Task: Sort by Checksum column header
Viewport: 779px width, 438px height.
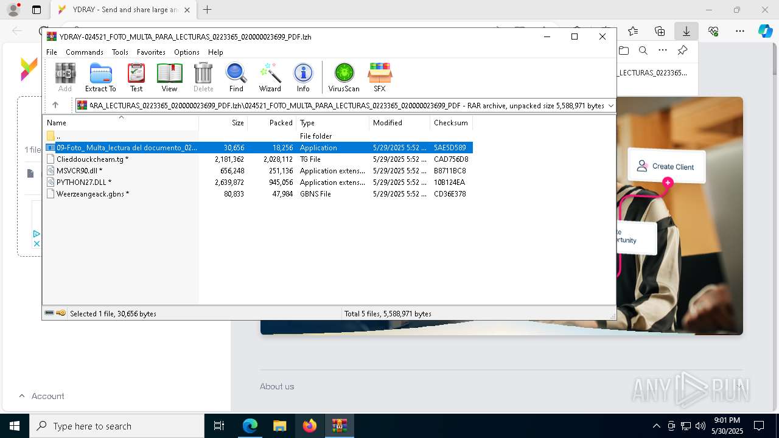Action: [x=451, y=123]
